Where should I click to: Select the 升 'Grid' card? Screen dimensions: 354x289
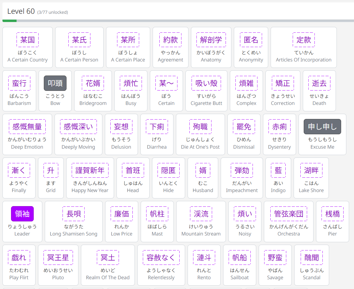[x=51, y=178]
